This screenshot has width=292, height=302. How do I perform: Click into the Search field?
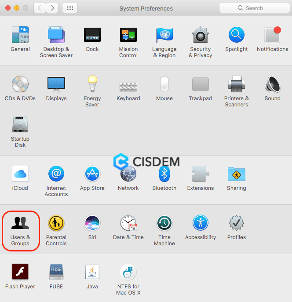[x=255, y=8]
